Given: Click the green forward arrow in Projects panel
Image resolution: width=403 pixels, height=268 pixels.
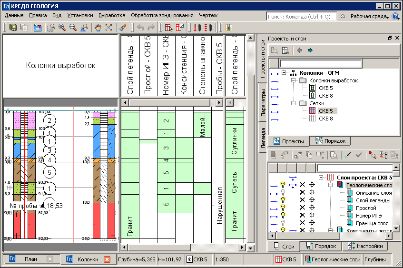Looking at the screenshot, I should [310, 50].
